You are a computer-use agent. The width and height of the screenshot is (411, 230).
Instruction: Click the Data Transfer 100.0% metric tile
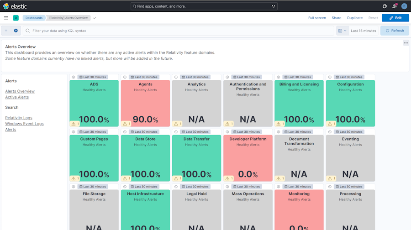(196, 158)
